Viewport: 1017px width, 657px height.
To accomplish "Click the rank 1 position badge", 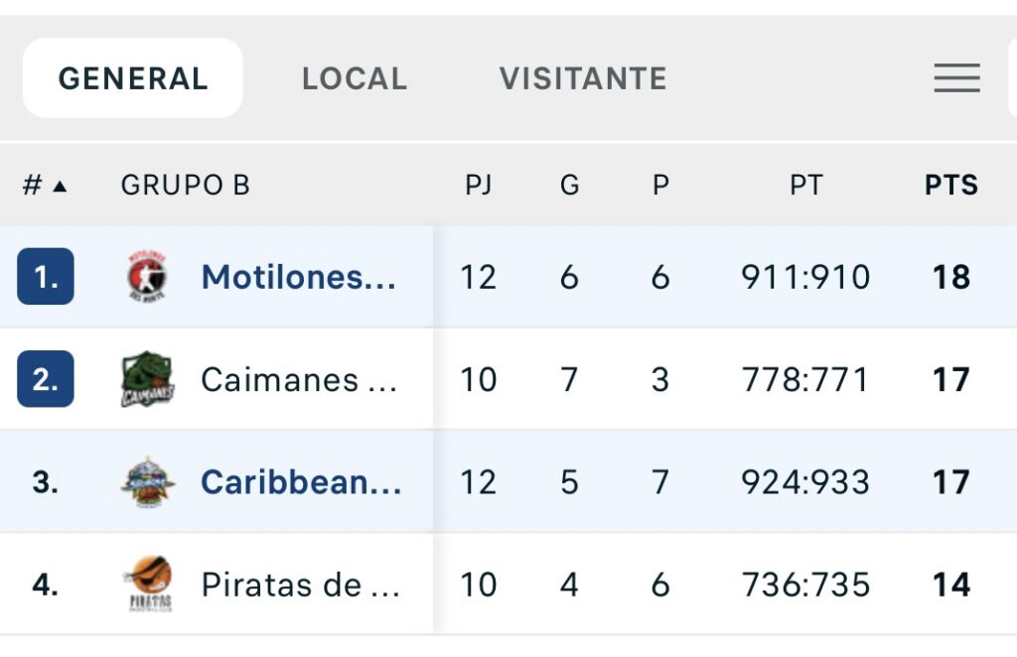I will [x=46, y=277].
